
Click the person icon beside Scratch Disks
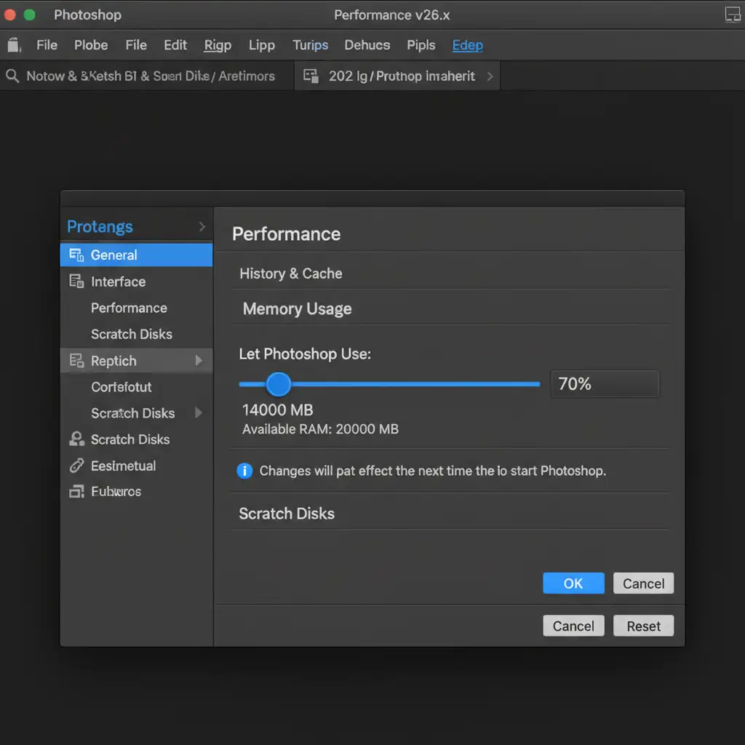[76, 439]
